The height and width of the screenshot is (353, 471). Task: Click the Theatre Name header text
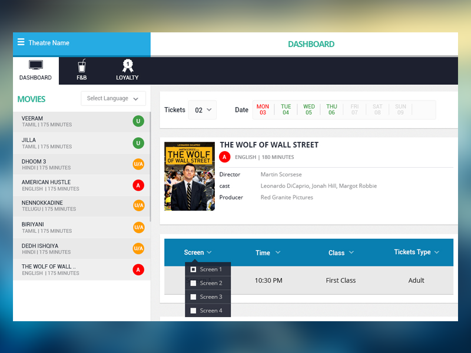[x=49, y=43]
